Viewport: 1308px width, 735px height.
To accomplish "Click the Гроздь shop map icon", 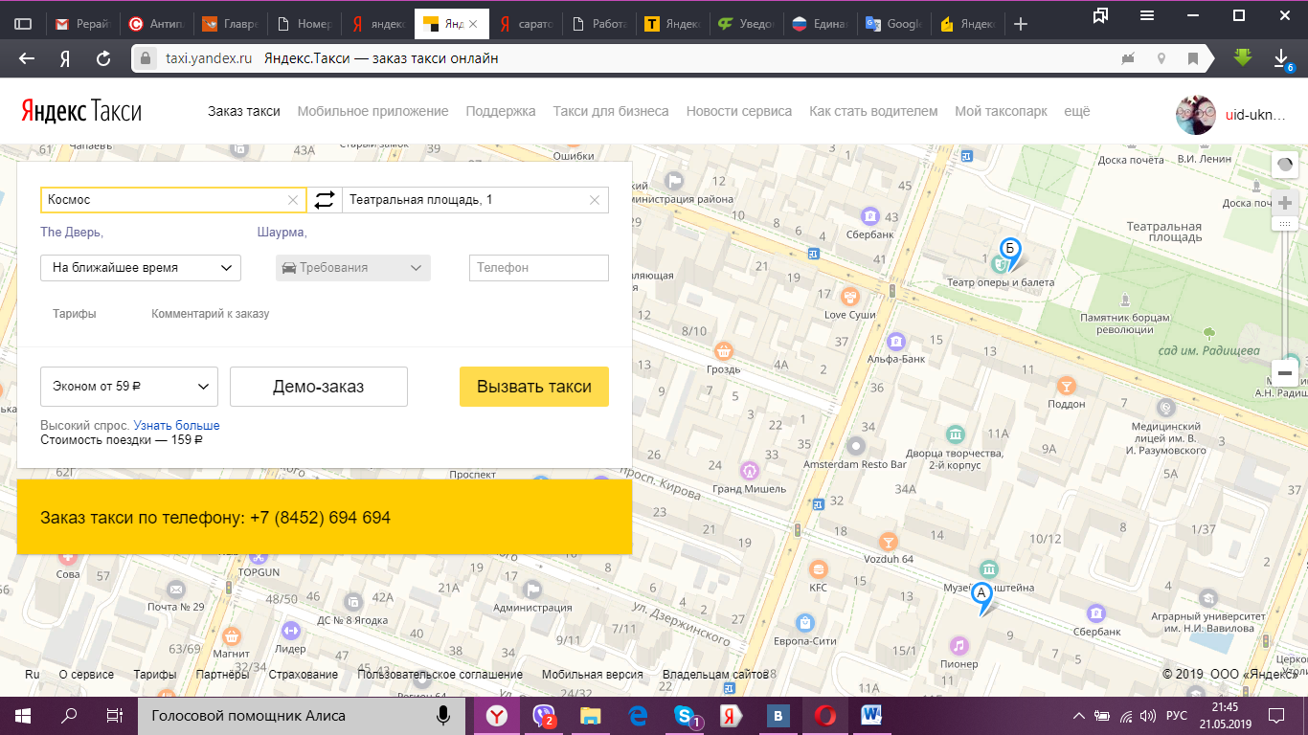I will (724, 350).
